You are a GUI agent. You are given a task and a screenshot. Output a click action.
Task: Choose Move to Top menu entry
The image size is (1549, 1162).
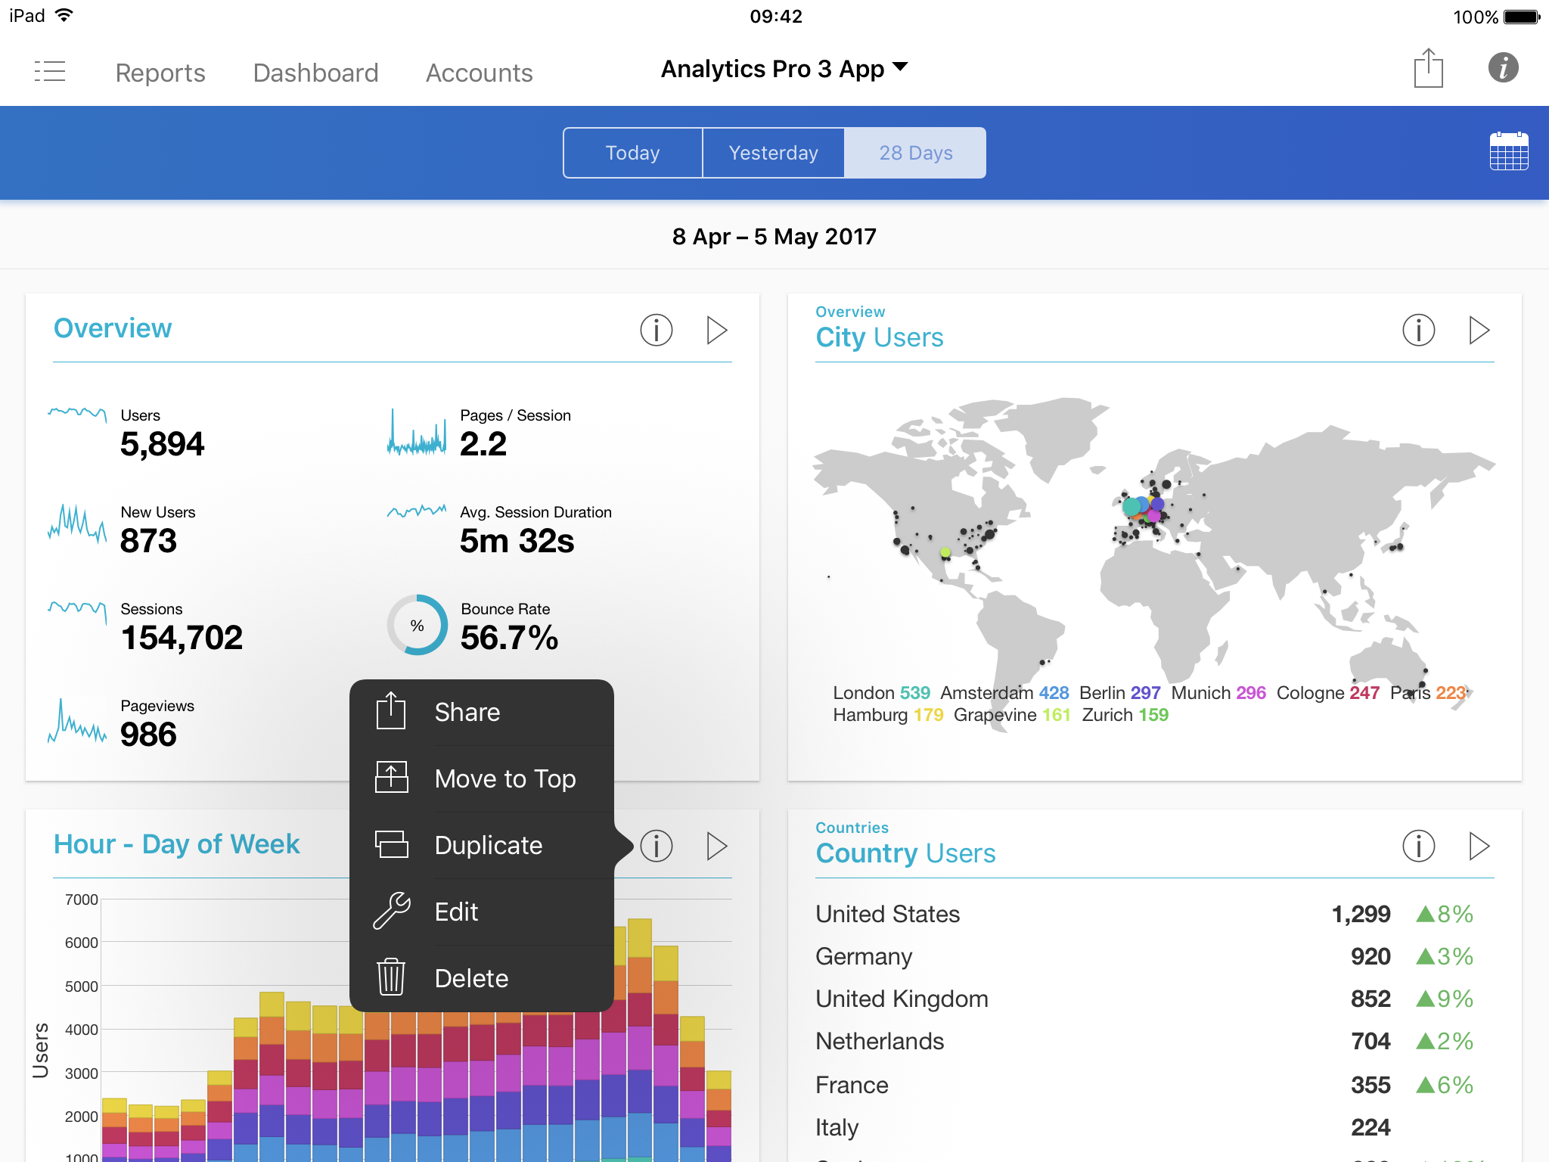(x=504, y=778)
